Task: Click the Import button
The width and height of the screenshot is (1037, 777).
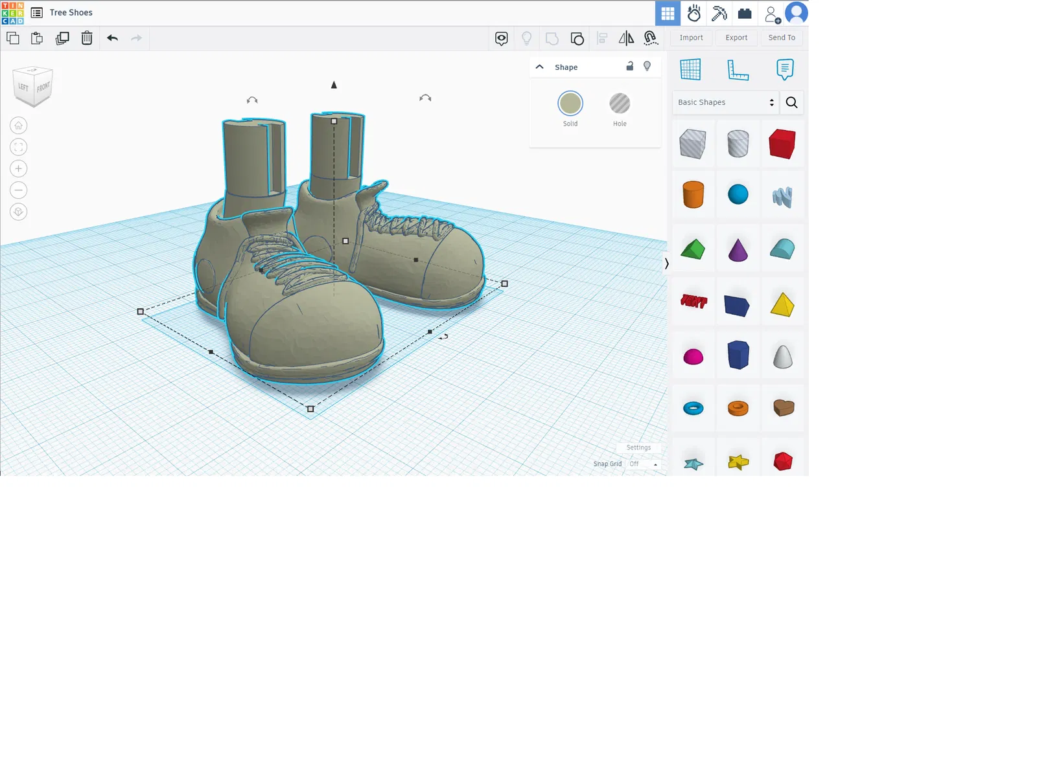Action: click(x=691, y=38)
